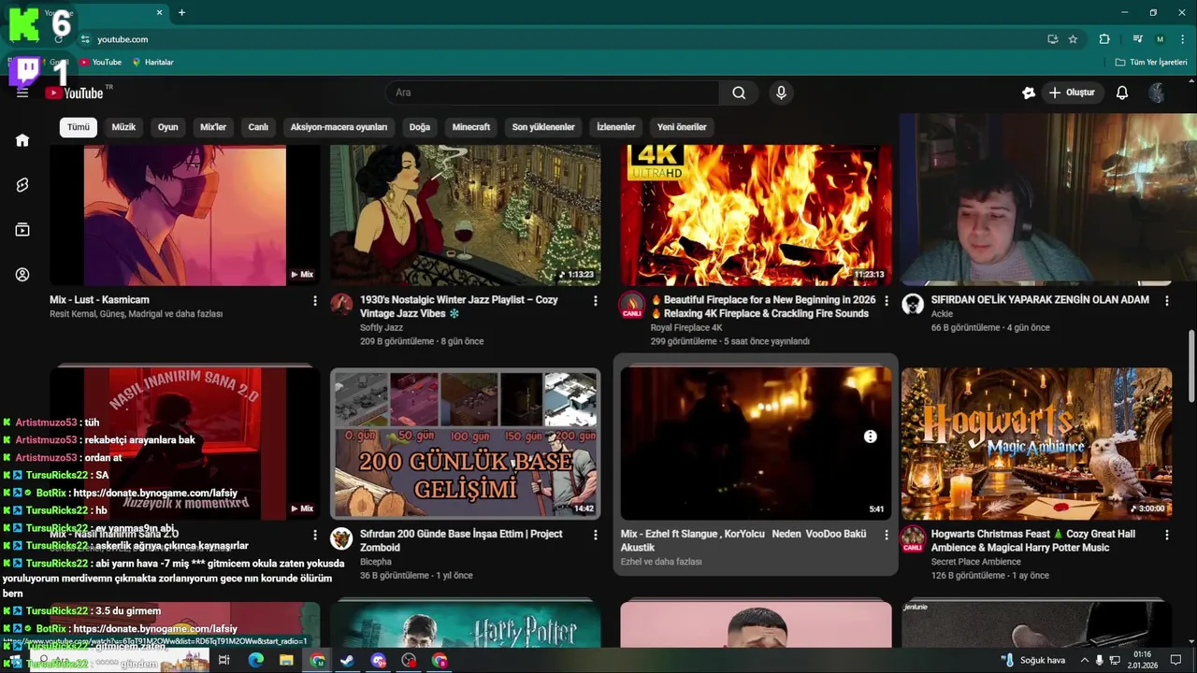1197x673 pixels.
Task: Select the Yeni öneriler chip
Action: (682, 127)
